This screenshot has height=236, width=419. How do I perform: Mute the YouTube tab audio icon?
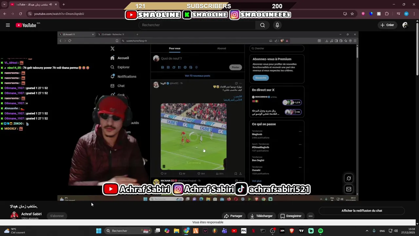click(50, 5)
